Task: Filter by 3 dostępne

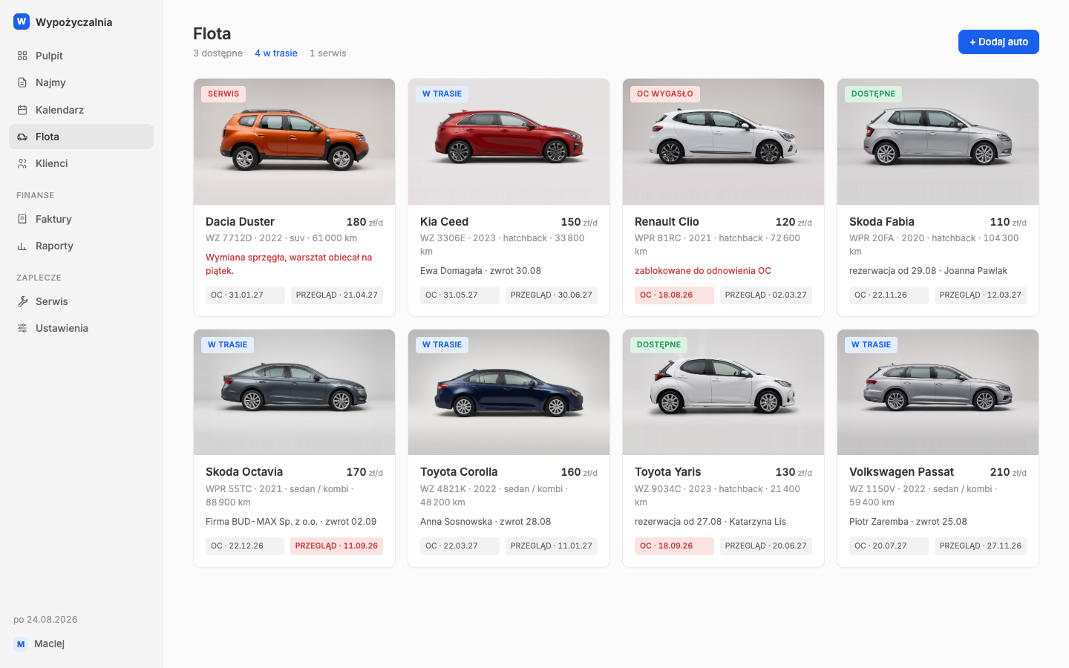Action: click(218, 53)
